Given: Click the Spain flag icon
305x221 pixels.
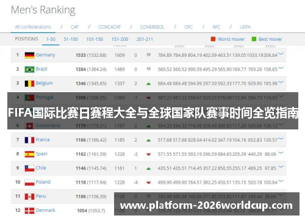Looking at the screenshot, I should [x=29, y=154].
